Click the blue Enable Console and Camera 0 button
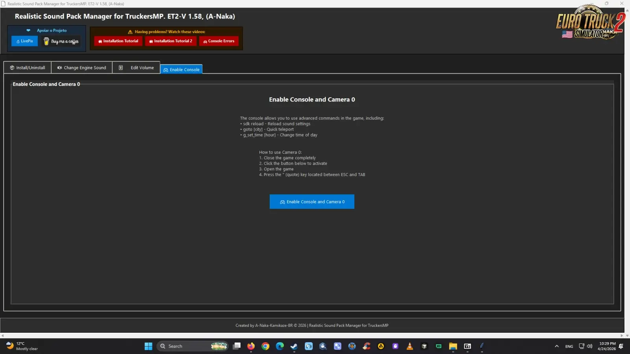Viewport: 630px width, 354px height. click(311, 202)
